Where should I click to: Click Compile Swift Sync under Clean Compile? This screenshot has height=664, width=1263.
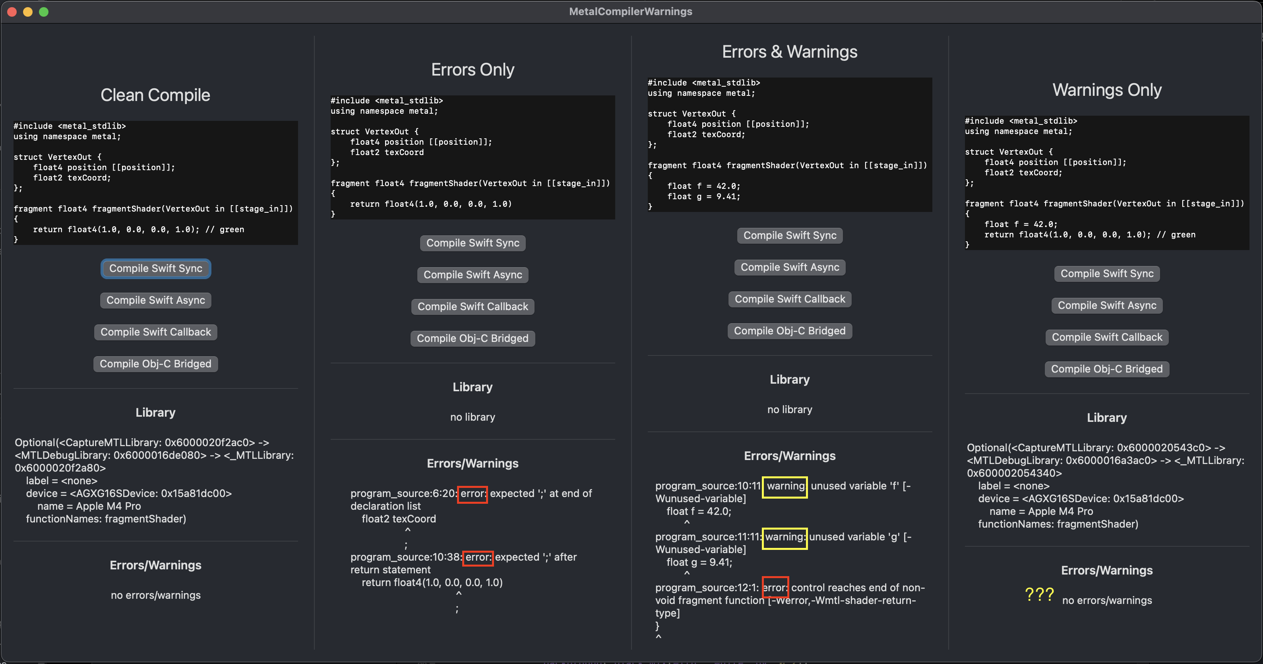pos(155,268)
